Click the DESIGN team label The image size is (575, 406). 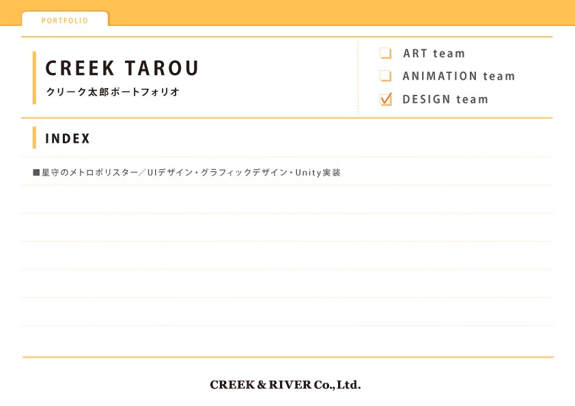coord(445,100)
